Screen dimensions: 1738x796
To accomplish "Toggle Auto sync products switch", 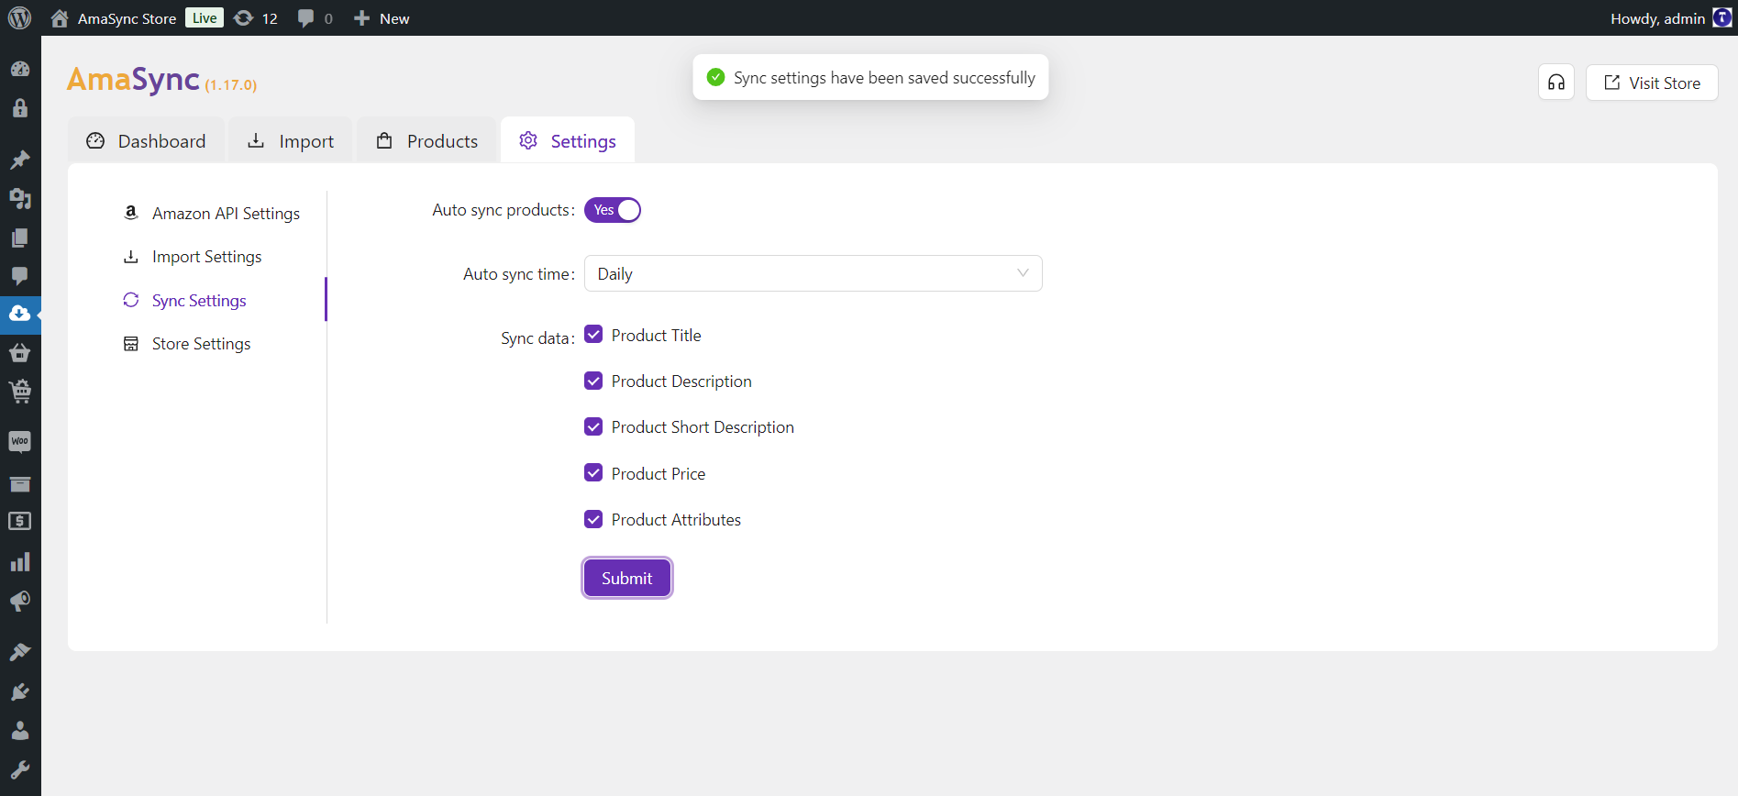I will [x=613, y=210].
